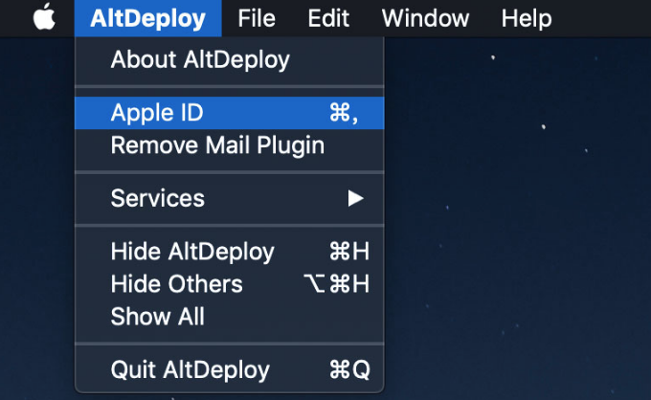The height and width of the screenshot is (400, 651).
Task: Open the Apple menu icon
Action: tap(44, 17)
